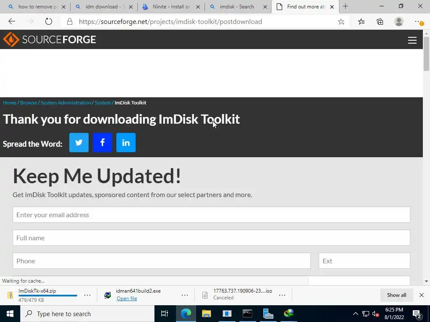Viewport: 430px width, 322px height.
Task: Click the email address field
Action: click(x=211, y=215)
